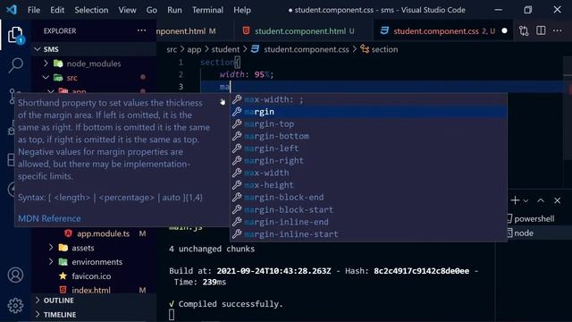The height and width of the screenshot is (322, 572).
Task: Open the Search view in activity bar
Action: [x=16, y=65]
